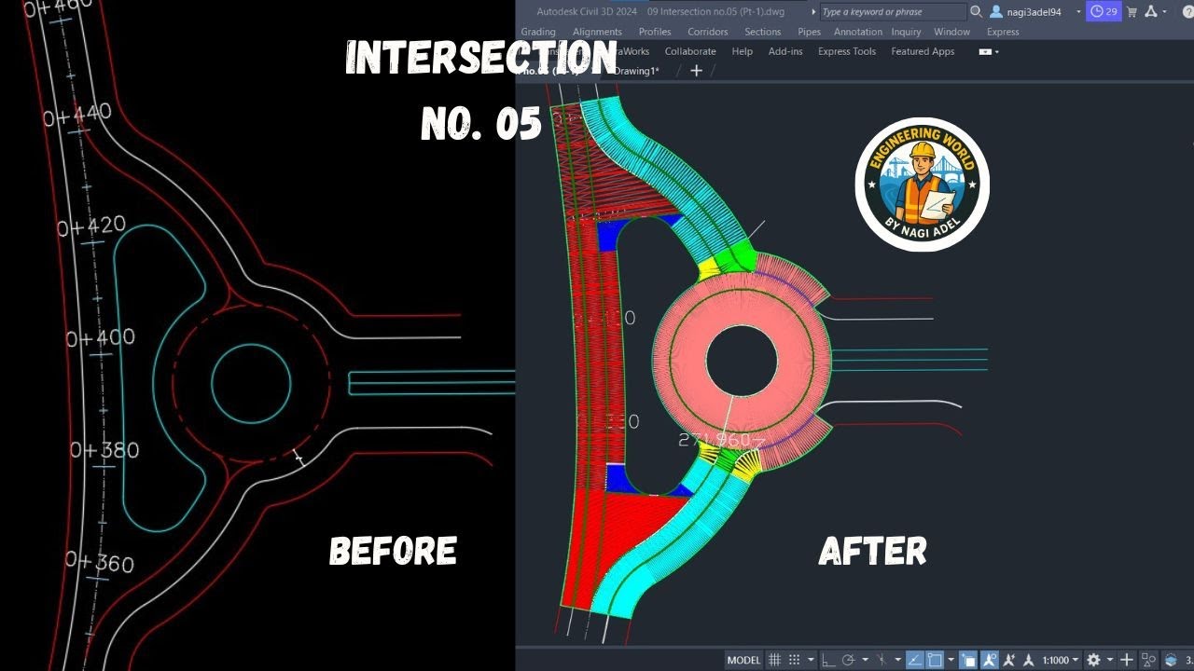Click annotation monitor plus icon
Image resolution: width=1194 pixels, height=671 pixels.
pyautogui.click(x=1127, y=660)
